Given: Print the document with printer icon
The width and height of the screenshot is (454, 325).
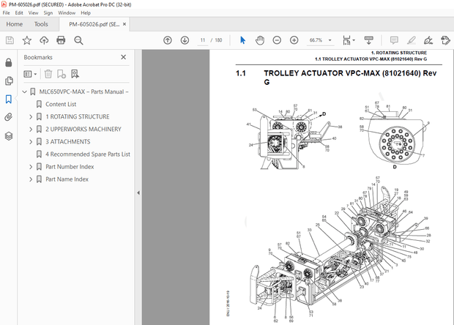Looking at the screenshot, I should pos(61,40).
